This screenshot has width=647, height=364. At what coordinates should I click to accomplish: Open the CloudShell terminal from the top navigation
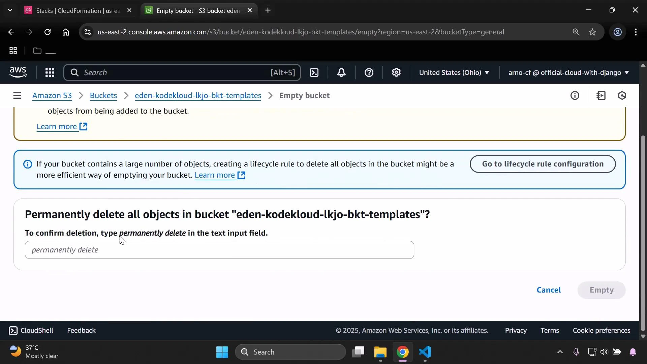tap(314, 72)
